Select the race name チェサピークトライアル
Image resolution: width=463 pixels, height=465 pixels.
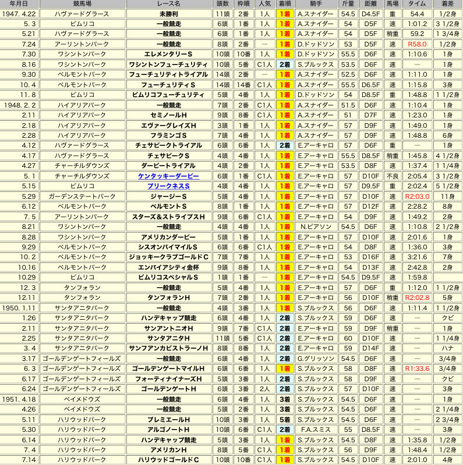pyautogui.click(x=168, y=146)
